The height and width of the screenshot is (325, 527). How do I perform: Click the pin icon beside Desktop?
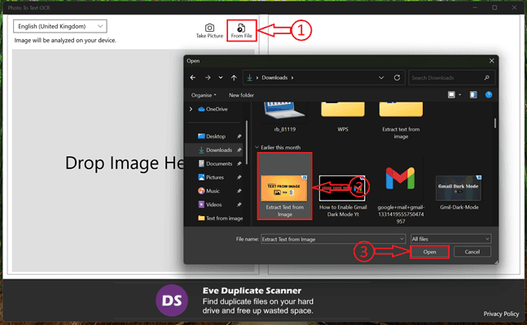(239, 136)
